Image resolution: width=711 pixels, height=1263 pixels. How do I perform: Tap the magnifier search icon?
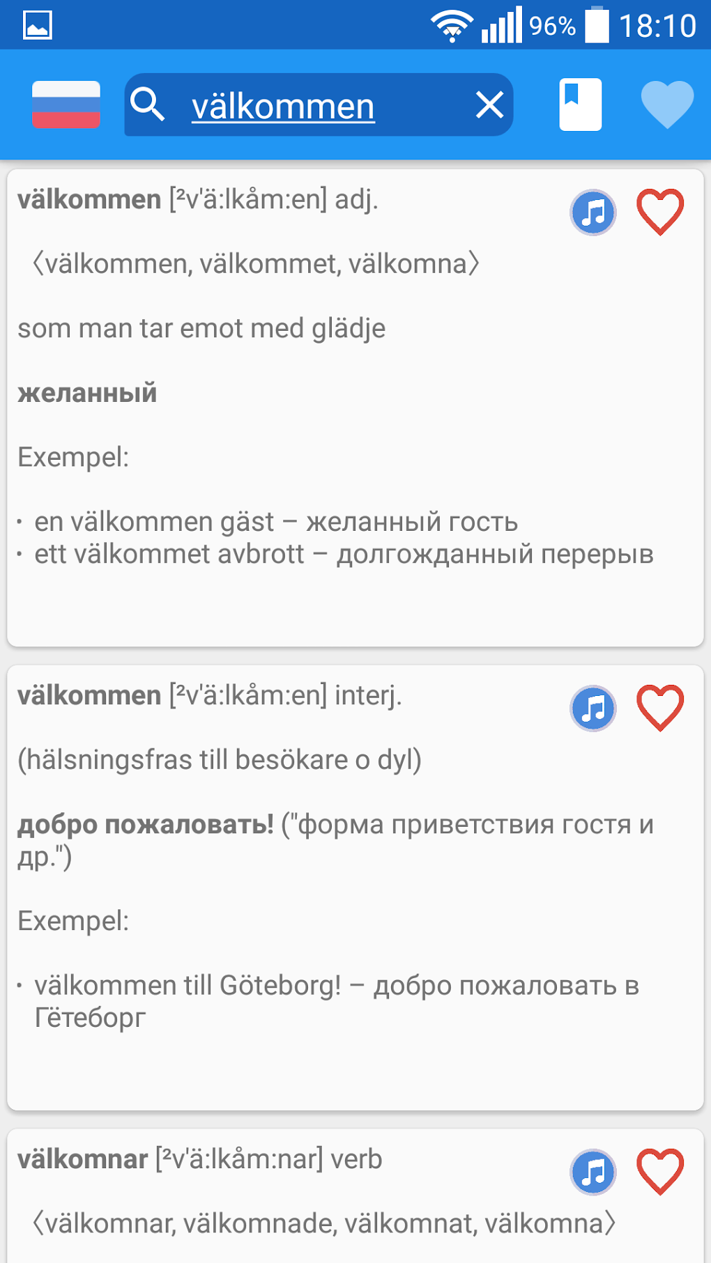(148, 105)
